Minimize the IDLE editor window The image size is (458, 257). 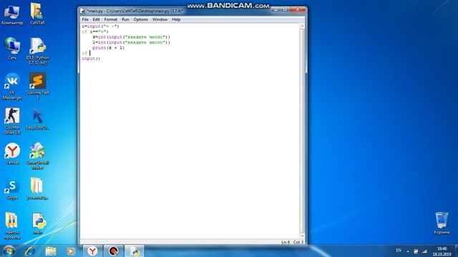[275, 9]
